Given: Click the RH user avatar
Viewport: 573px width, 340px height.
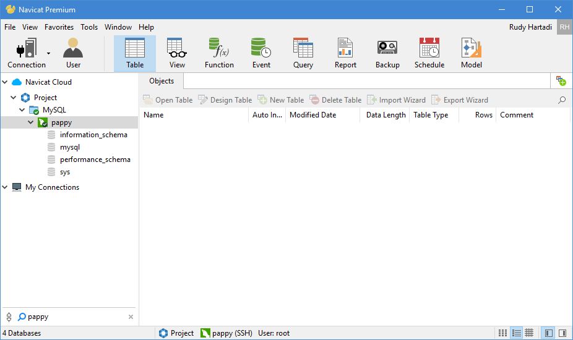Looking at the screenshot, I should click(x=564, y=27).
